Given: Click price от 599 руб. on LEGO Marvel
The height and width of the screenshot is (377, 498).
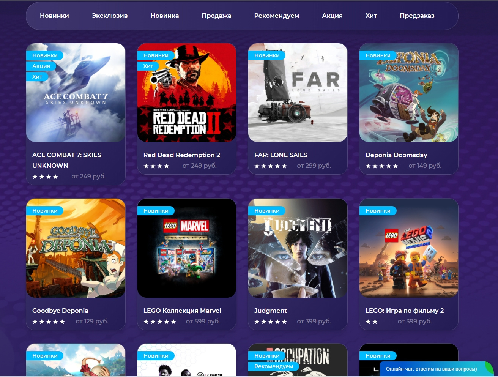Looking at the screenshot, I should click(203, 321).
